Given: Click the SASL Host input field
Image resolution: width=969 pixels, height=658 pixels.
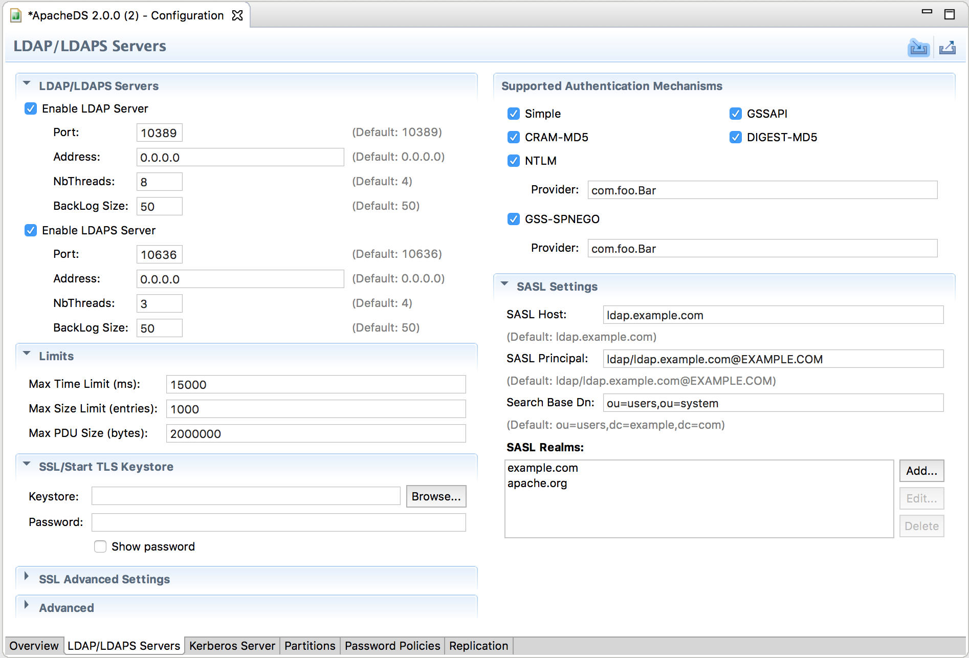Looking at the screenshot, I should (773, 315).
